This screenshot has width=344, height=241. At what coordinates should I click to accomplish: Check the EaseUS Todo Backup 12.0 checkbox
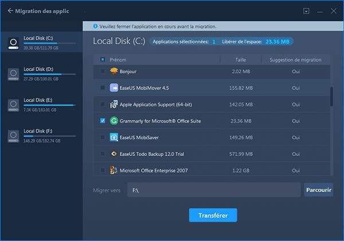(103, 154)
